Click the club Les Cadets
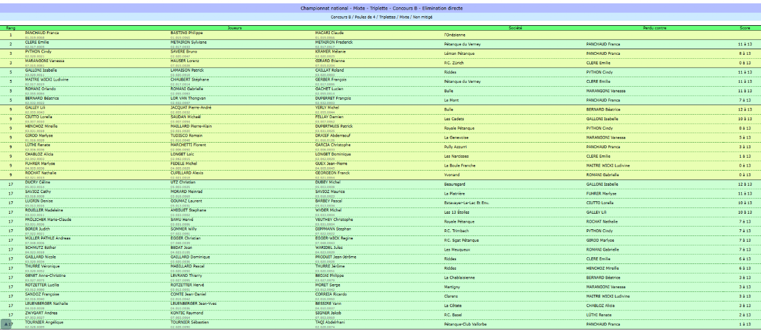The height and width of the screenshot is (330, 761). point(454,119)
